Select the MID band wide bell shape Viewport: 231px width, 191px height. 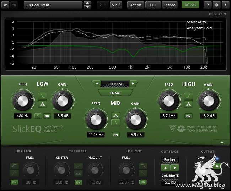(x=116, y=115)
